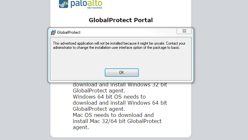Click the 'Windows 64 bit OS needs to' line
This screenshot has width=248, height=140.
tap(109, 97)
